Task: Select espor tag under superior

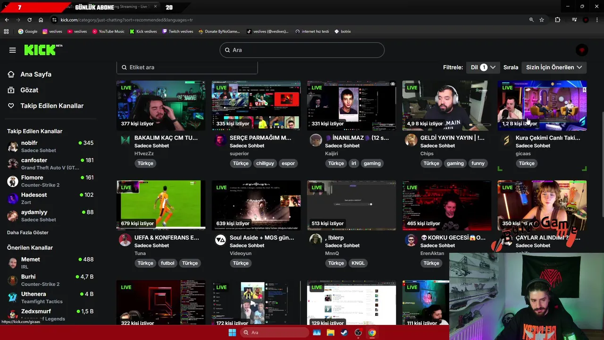Action: tap(288, 163)
